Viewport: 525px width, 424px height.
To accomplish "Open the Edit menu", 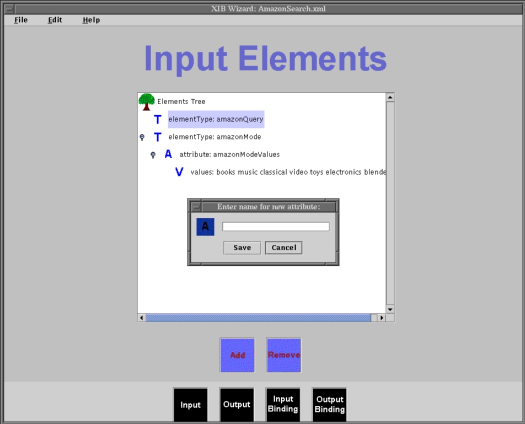I will tap(55, 20).
